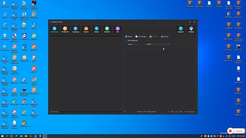246x138 pixels.
Task: Select the Password file on the desktop
Action: click(x=209, y=4)
